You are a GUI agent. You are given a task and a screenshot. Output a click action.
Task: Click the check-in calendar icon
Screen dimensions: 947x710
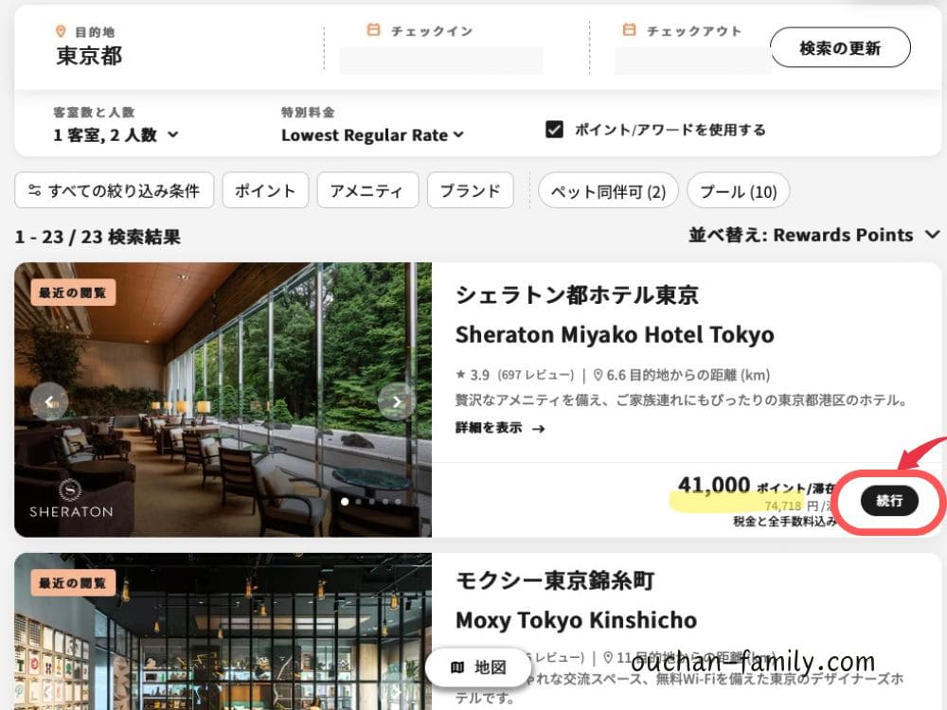[374, 29]
